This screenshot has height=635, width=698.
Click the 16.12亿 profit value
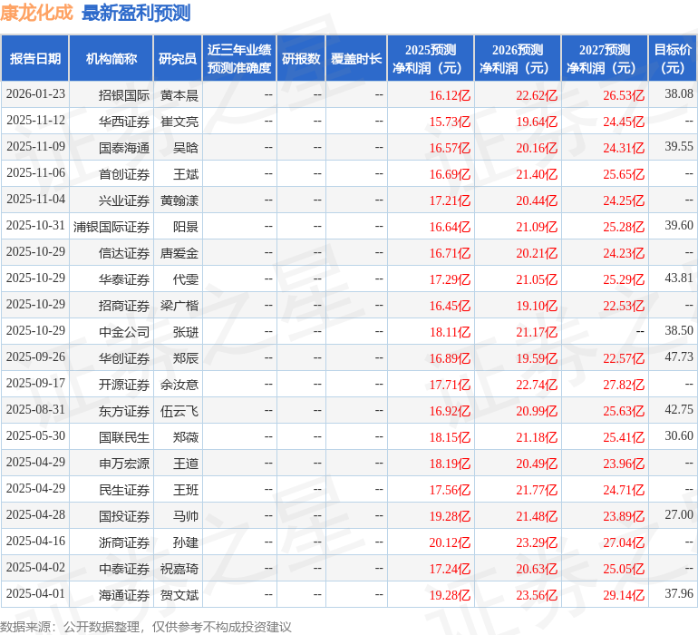[450, 95]
